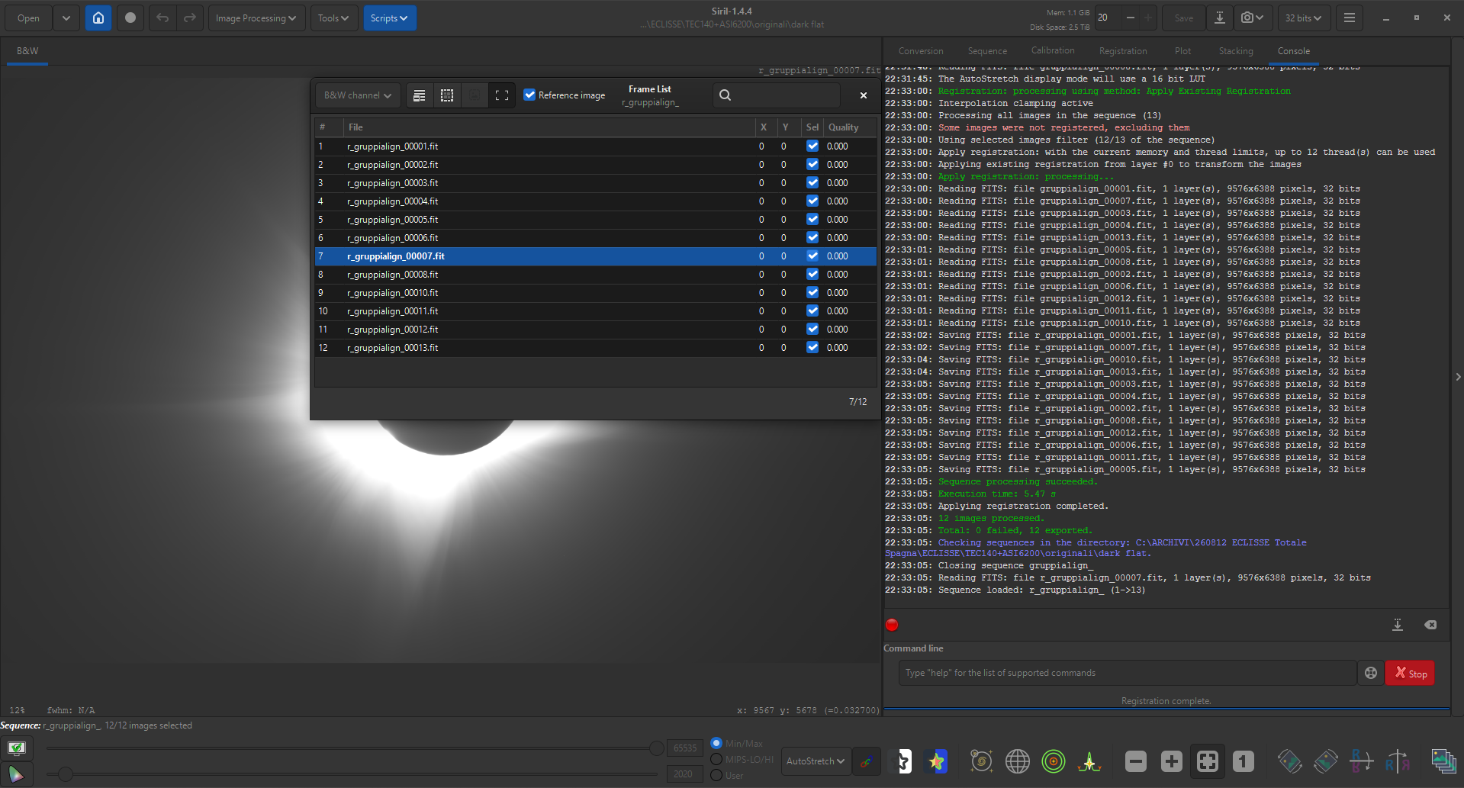This screenshot has height=788, width=1464.
Task: Click the livestack circle button in header
Action: 130,18
